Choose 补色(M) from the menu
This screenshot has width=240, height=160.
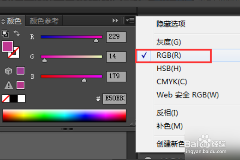click(170, 126)
